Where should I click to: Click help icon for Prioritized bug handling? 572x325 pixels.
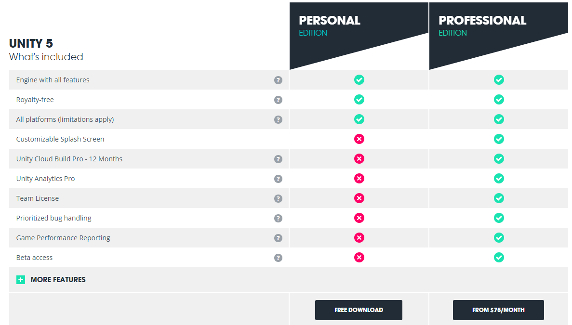point(279,218)
